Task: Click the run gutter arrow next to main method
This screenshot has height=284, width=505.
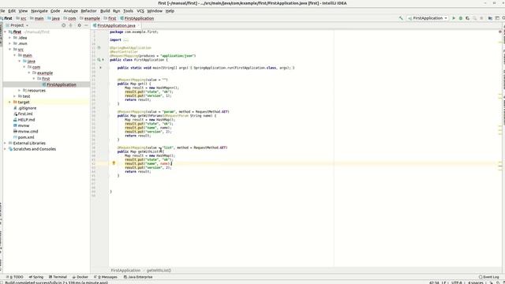Action: 101,68
